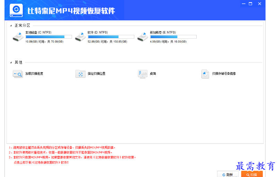
Task: Collapse the 其他 section
Action: [x=11, y=63]
